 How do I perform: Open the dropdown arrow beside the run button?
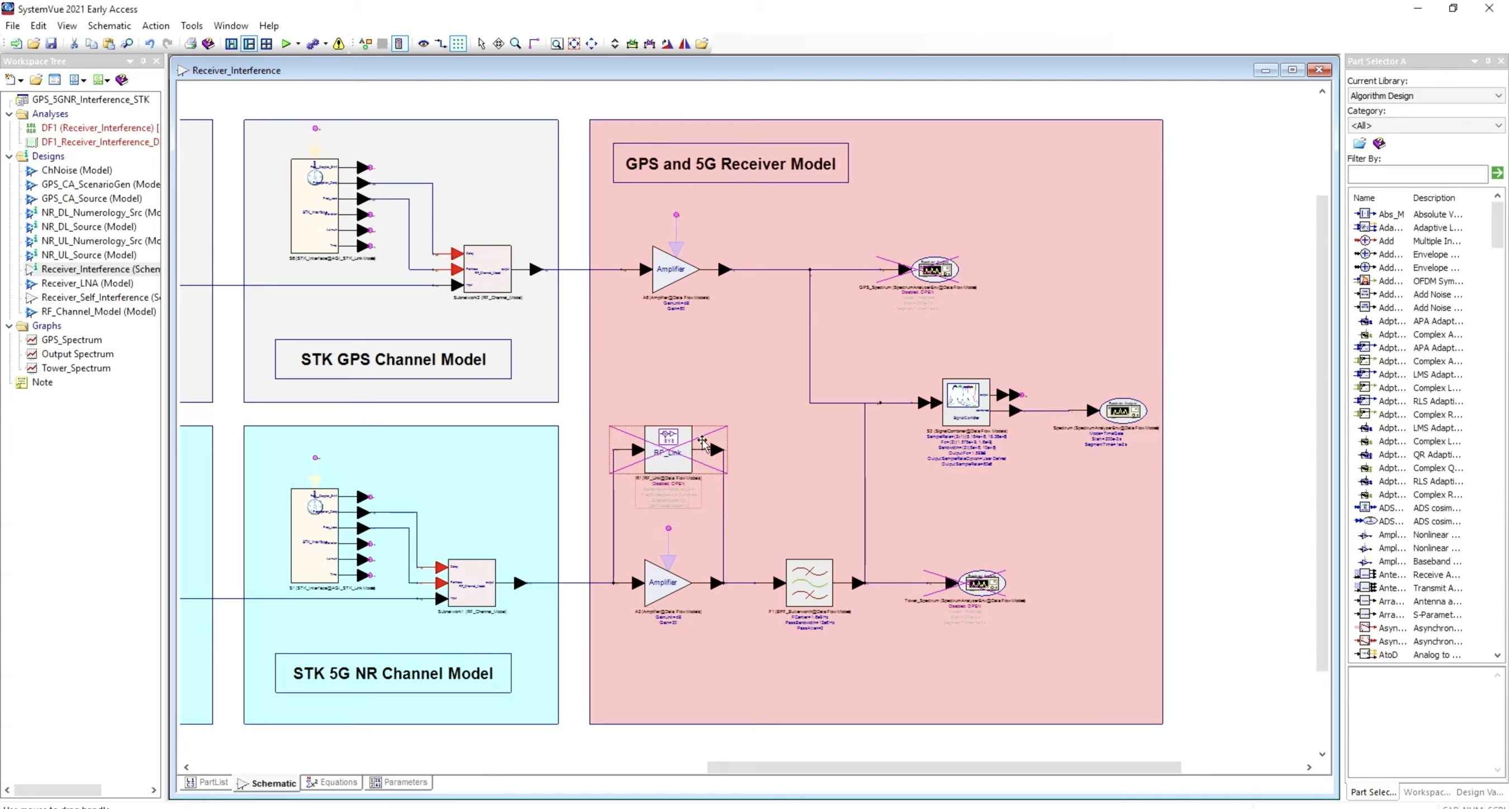coord(298,44)
